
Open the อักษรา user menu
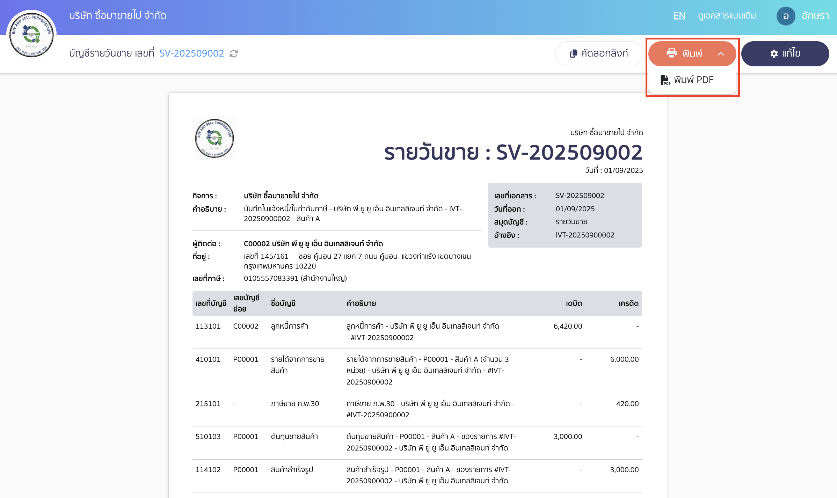(815, 16)
